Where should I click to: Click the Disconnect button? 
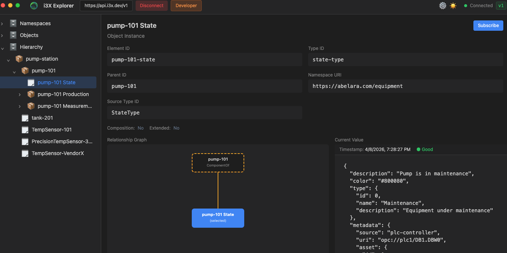click(152, 6)
